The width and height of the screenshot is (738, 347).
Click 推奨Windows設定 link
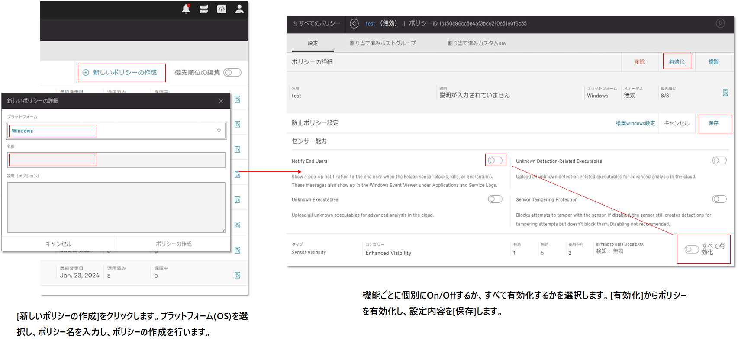pyautogui.click(x=635, y=123)
